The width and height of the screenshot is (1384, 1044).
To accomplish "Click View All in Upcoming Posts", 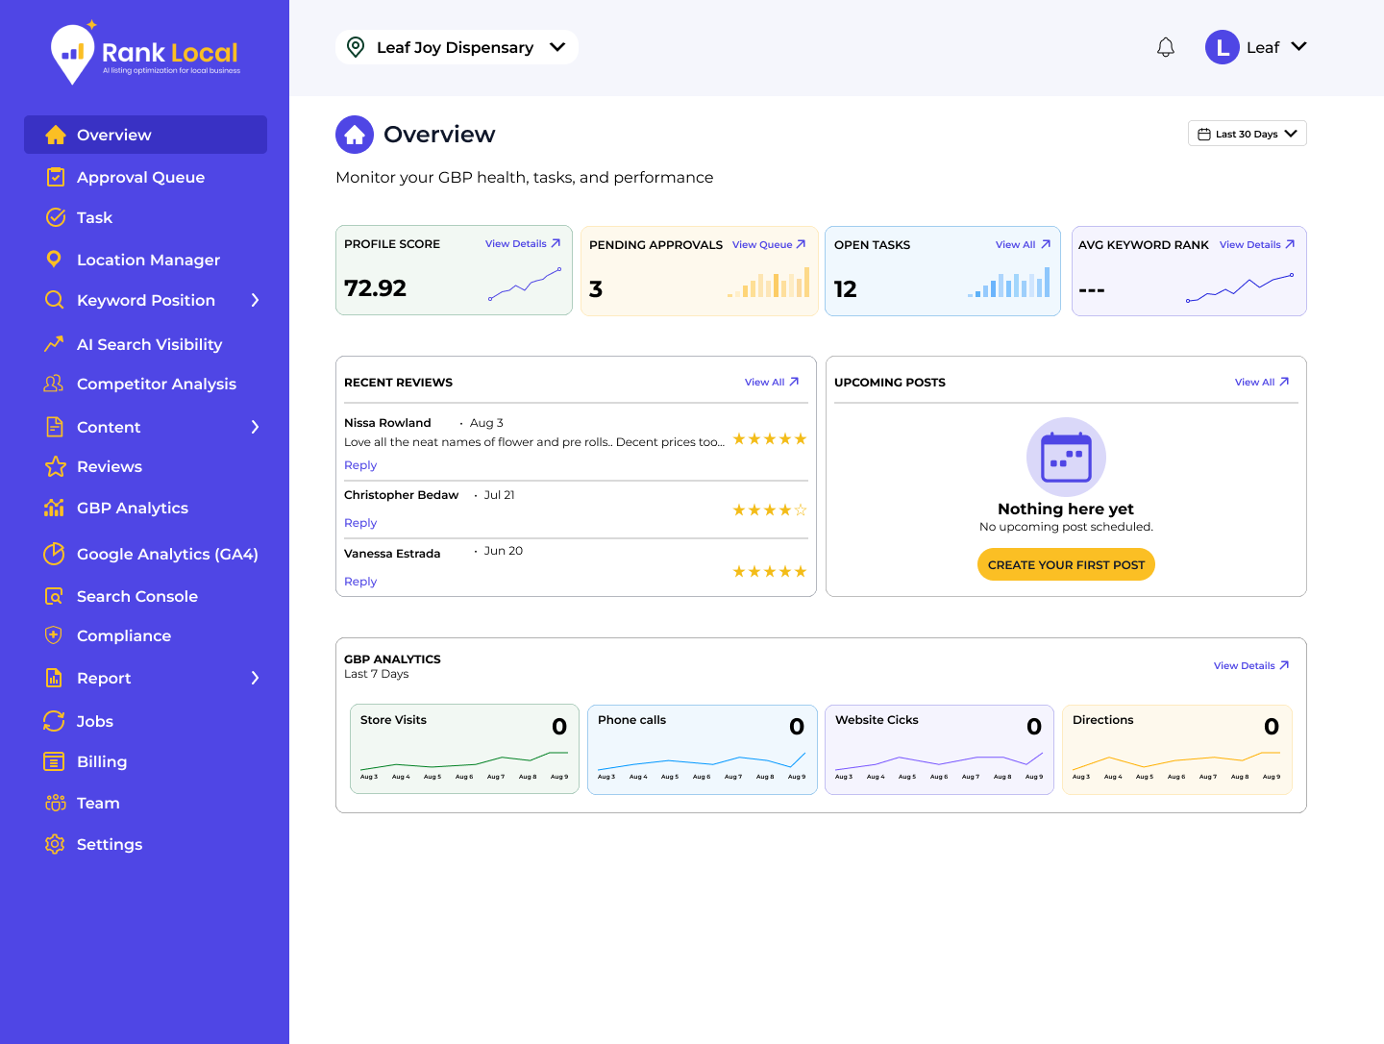I will coord(1262,383).
